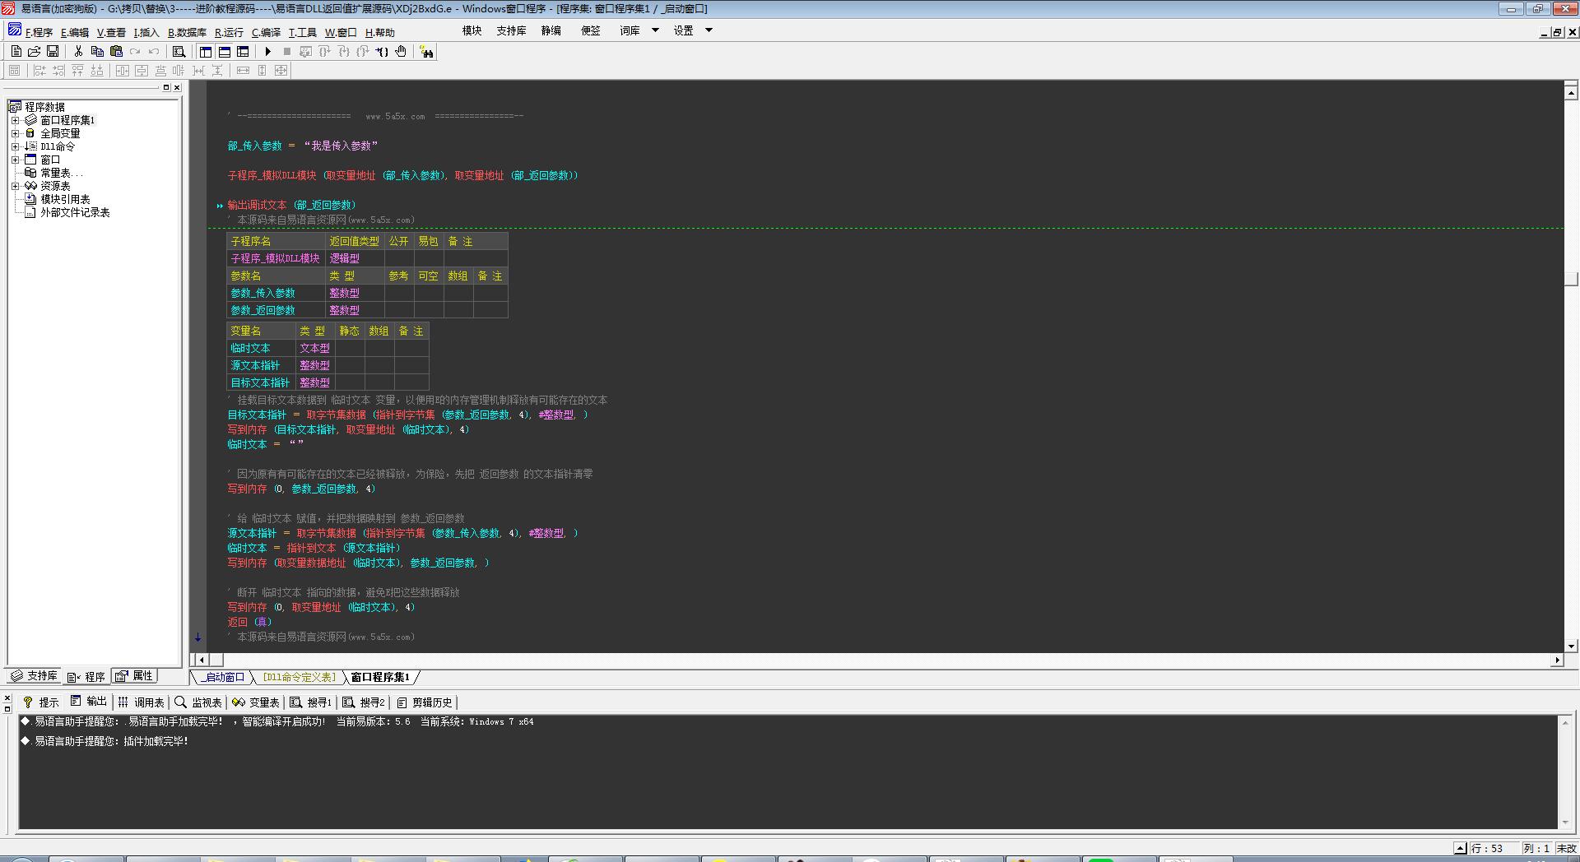1580x862 pixels.
Task: Switch to the 支持库 side panel tab
Action: (x=34, y=676)
